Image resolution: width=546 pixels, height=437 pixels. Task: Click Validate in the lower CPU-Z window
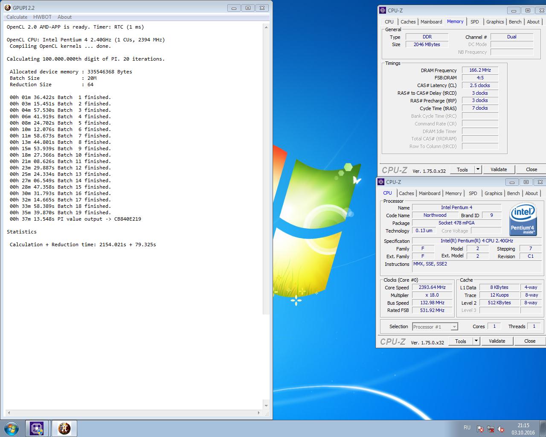[x=497, y=341]
